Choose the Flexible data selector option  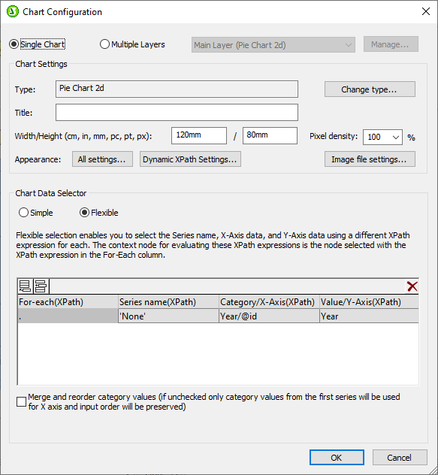(84, 213)
